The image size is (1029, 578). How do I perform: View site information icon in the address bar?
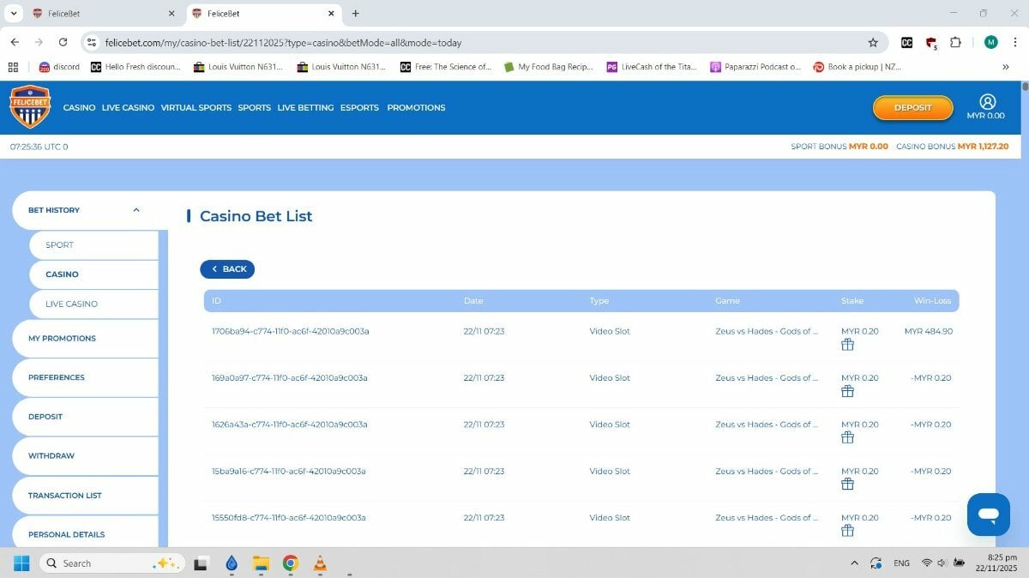point(93,42)
